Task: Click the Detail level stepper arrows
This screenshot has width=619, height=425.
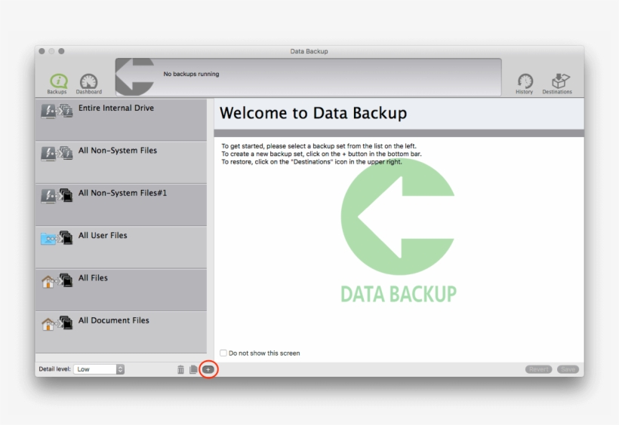Action: coord(121,369)
